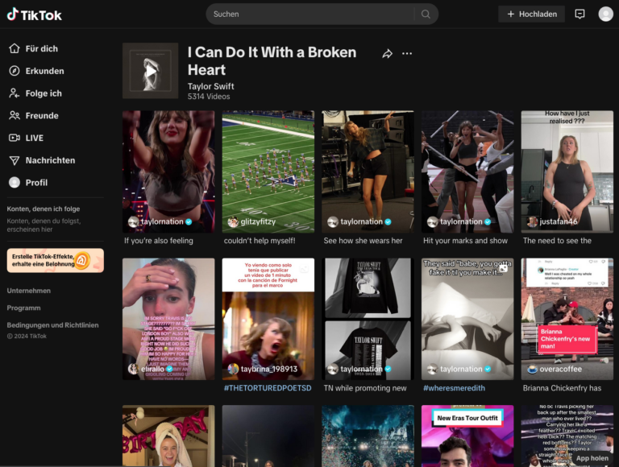Click caption The need to see the

coord(557,241)
